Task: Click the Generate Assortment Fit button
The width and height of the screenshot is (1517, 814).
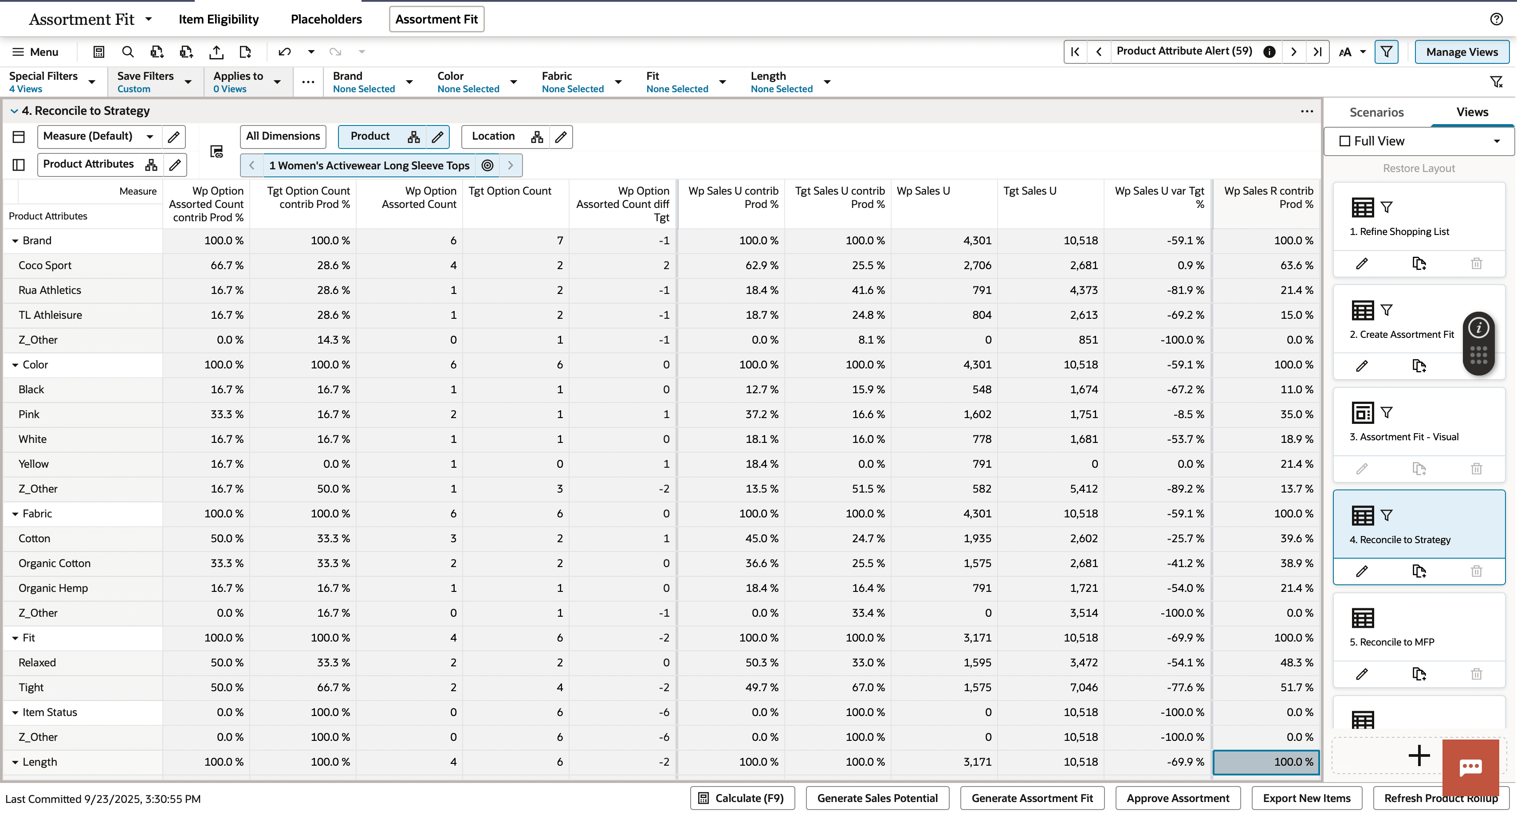Action: click(1032, 798)
